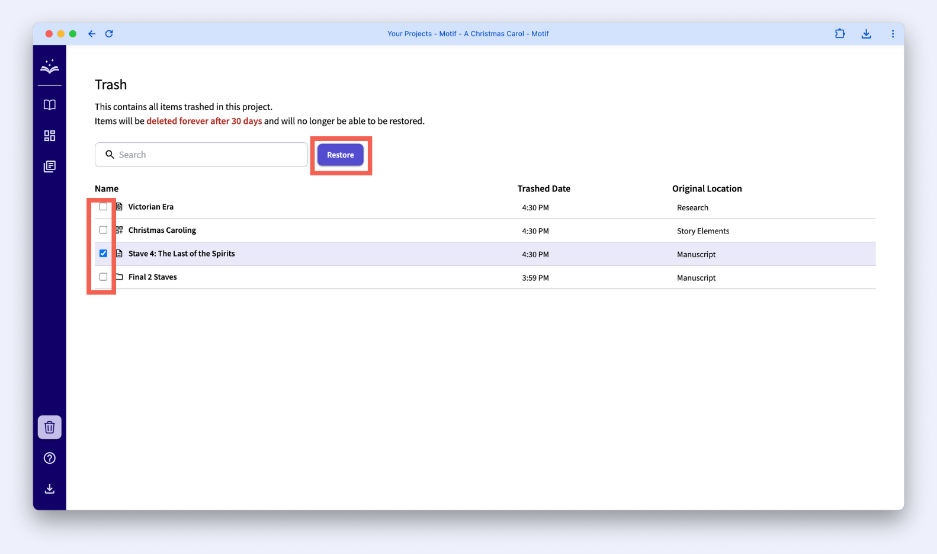Select the Christmas Caroling item name
This screenshot has height=554, width=937.
click(x=162, y=230)
